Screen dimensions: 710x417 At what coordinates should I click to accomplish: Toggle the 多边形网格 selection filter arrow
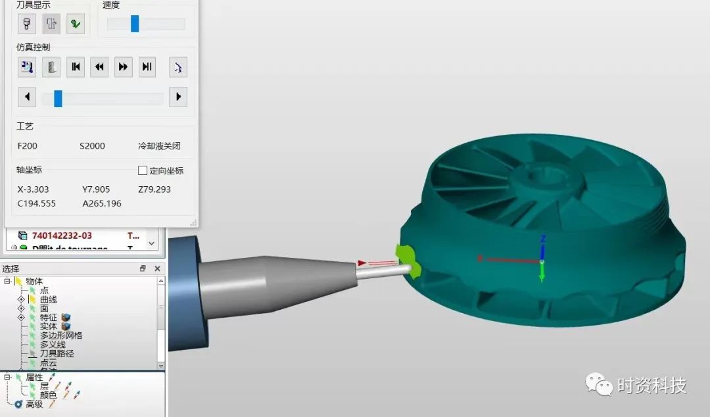point(33,335)
